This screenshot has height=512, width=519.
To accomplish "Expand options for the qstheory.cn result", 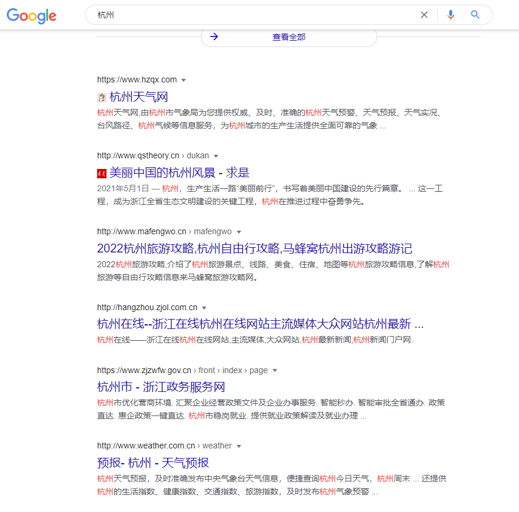I will [216, 155].
